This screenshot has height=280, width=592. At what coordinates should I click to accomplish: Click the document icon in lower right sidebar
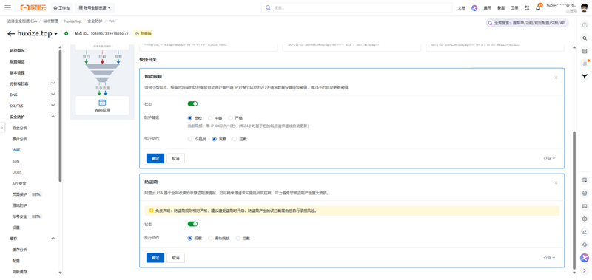tap(585, 180)
